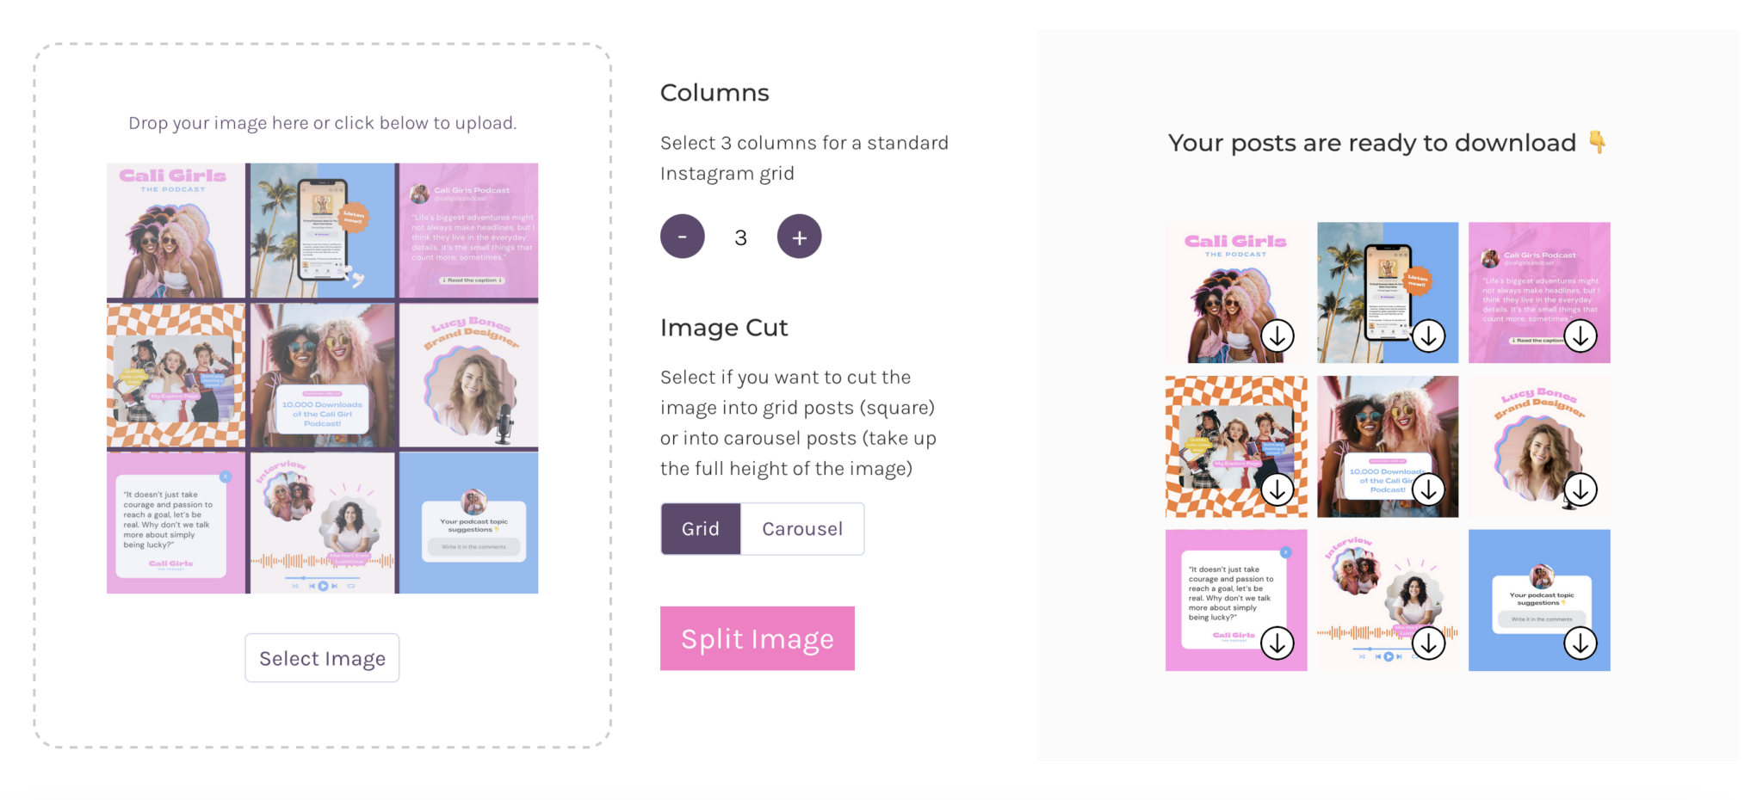Increase the column count
The width and height of the screenshot is (1763, 800).
tap(799, 236)
